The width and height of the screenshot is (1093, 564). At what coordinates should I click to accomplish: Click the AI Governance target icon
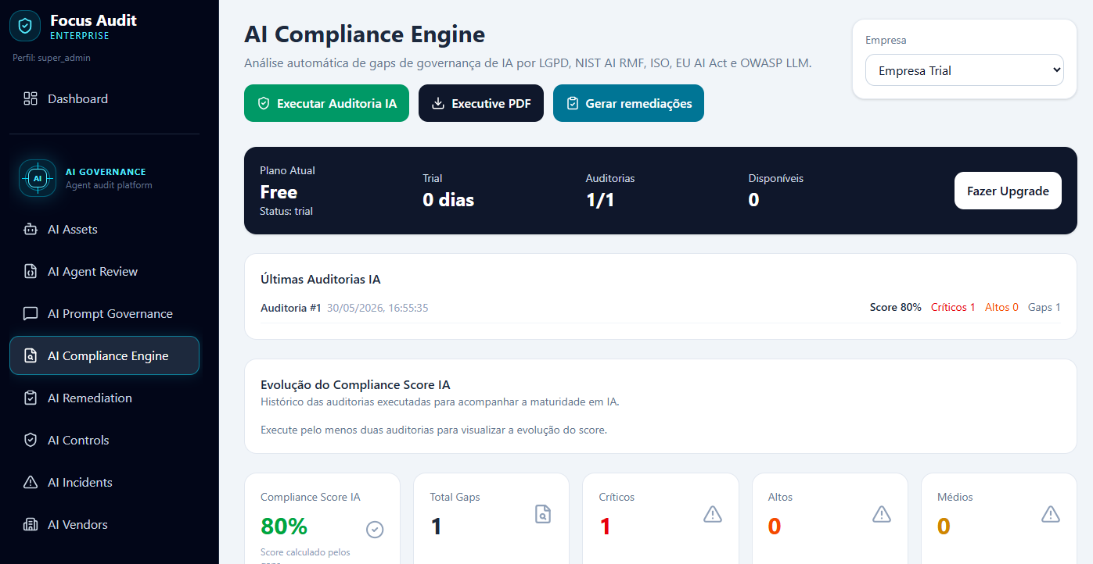coord(38,178)
